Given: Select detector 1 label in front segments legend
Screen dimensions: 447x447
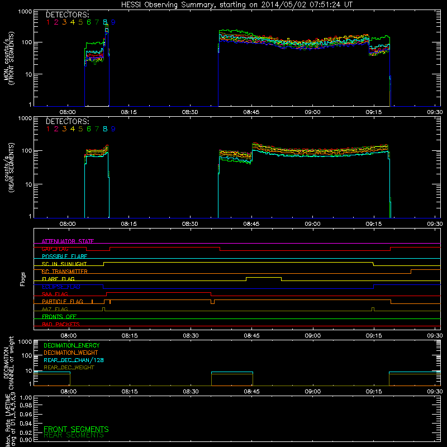Looking at the screenshot, I should 48,22.
